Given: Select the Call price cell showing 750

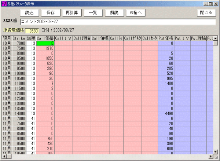Looking at the screenshot, I should [x=45, y=139].
